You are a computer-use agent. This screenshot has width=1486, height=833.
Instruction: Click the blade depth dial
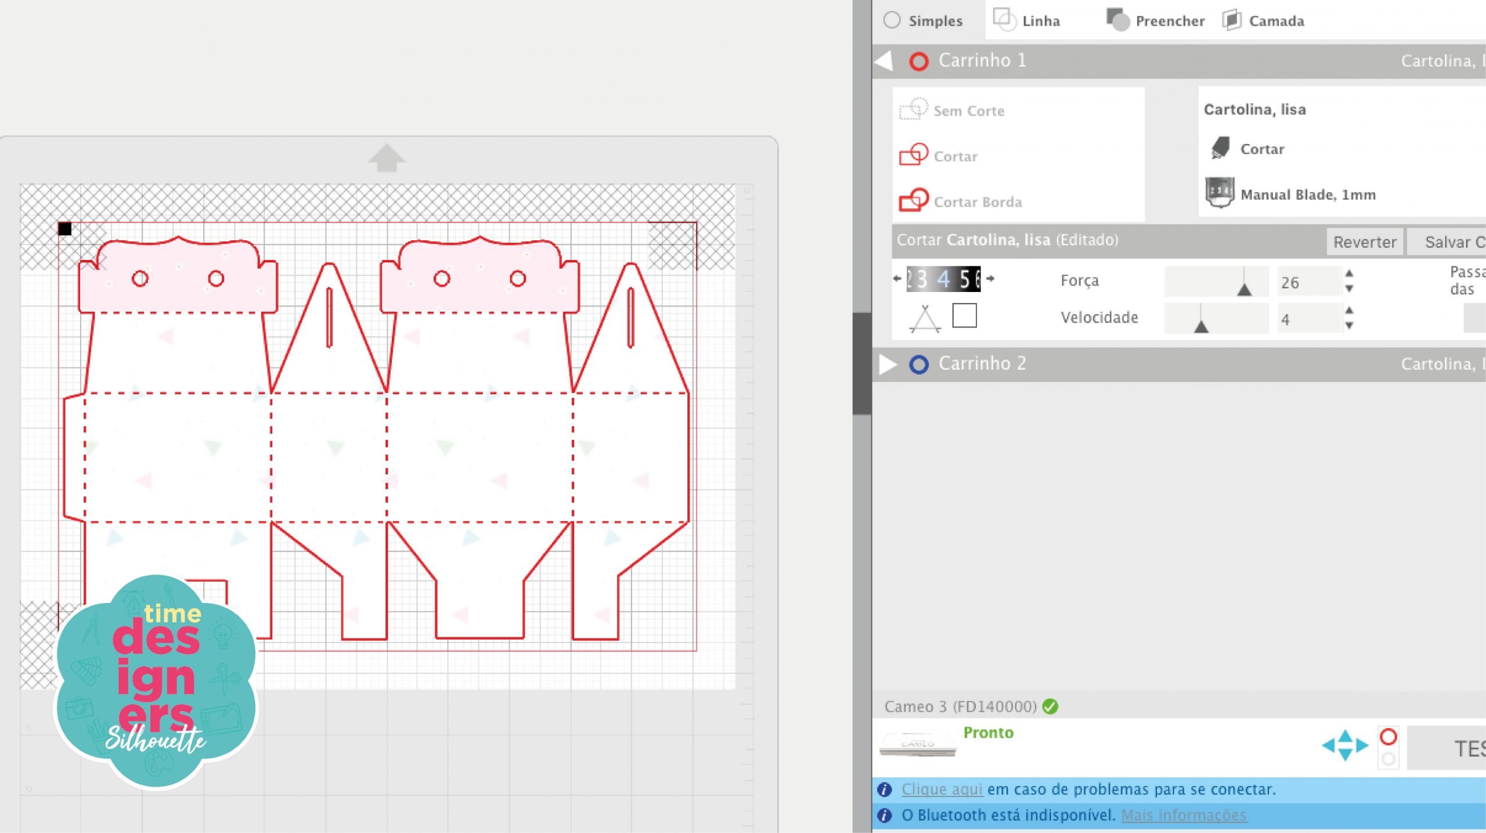click(943, 279)
